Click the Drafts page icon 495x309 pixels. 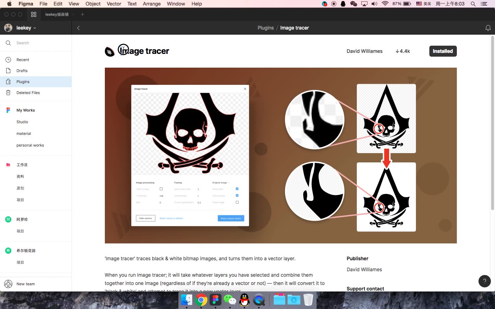8,71
